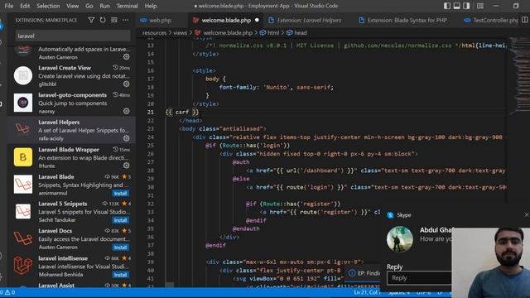Click the laravel search input field

click(x=73, y=36)
